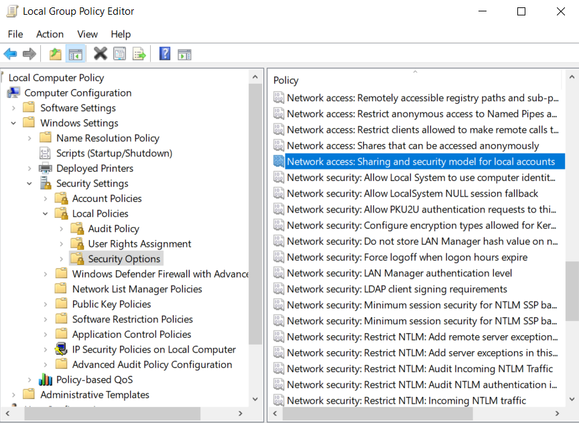The height and width of the screenshot is (423, 579).
Task: Select the Audit Policy tree item
Action: click(114, 228)
